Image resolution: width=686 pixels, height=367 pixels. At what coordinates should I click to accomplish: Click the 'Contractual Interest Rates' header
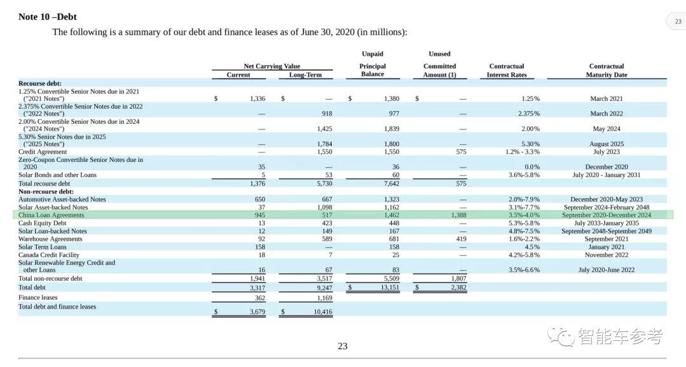(506, 70)
